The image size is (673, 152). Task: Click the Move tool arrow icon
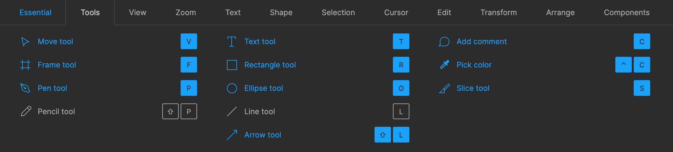25,42
